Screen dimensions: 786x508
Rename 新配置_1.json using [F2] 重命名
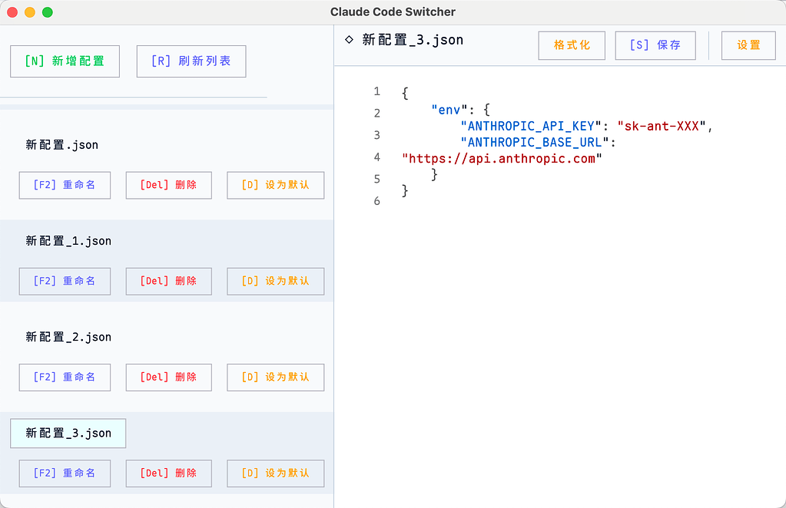(65, 282)
